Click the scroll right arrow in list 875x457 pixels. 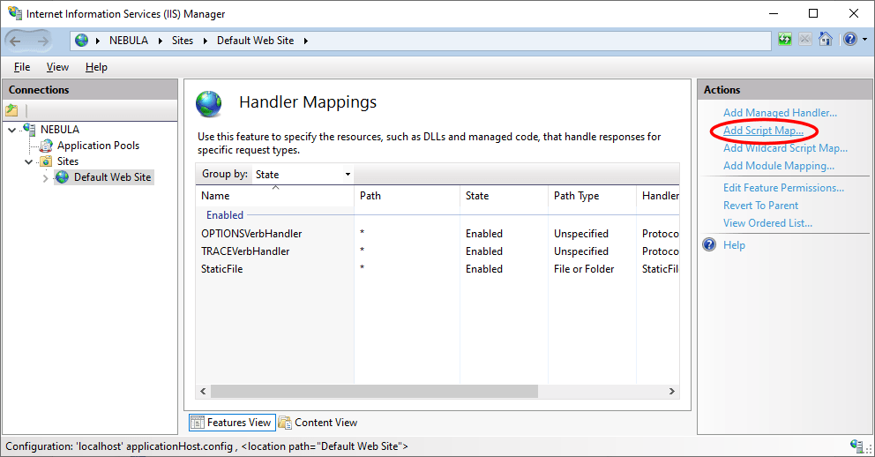(672, 391)
